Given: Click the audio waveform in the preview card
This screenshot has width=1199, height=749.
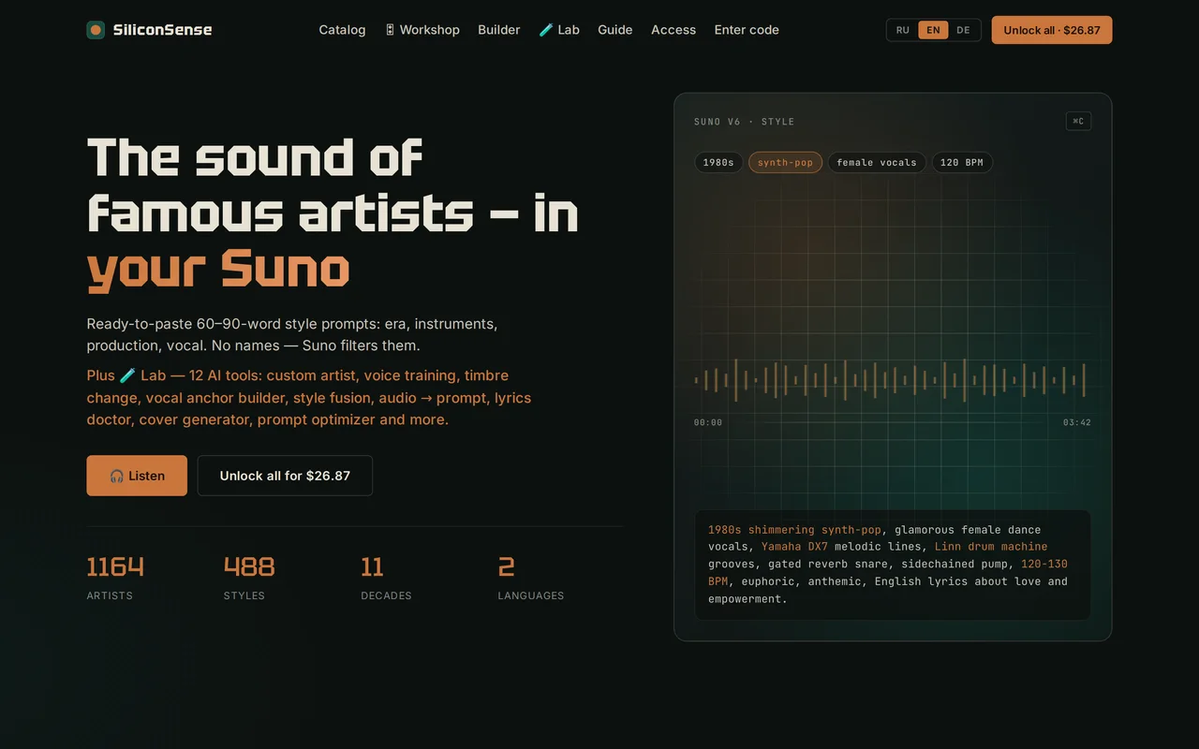Looking at the screenshot, I should pyautogui.click(x=892, y=380).
